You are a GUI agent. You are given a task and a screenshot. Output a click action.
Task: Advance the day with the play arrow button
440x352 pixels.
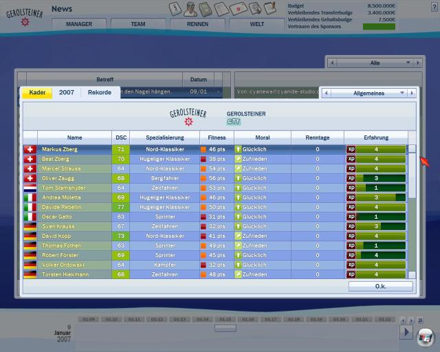406,332
